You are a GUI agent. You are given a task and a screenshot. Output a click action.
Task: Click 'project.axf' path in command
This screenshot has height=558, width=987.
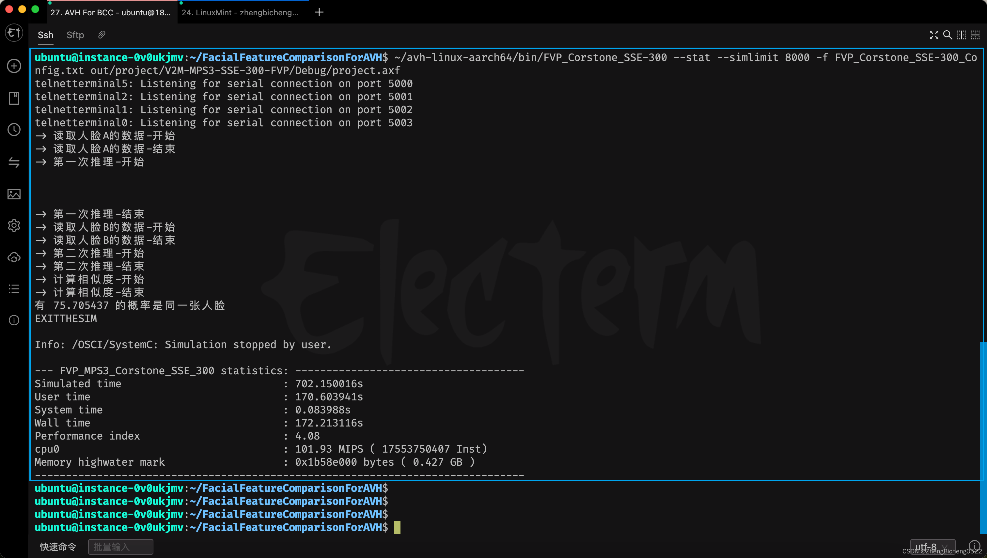tap(366, 70)
